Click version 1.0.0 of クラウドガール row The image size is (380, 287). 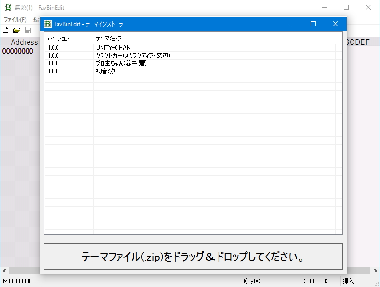point(53,56)
